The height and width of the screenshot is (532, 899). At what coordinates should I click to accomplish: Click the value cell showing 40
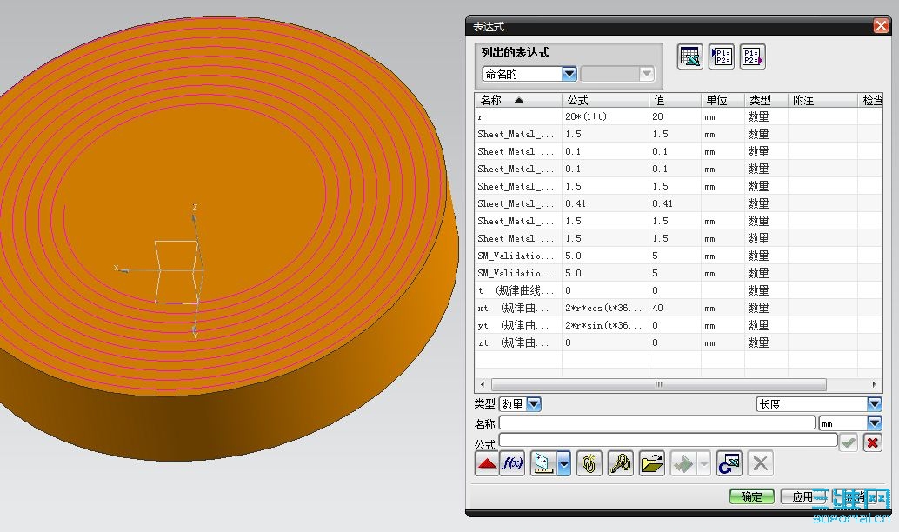point(675,308)
